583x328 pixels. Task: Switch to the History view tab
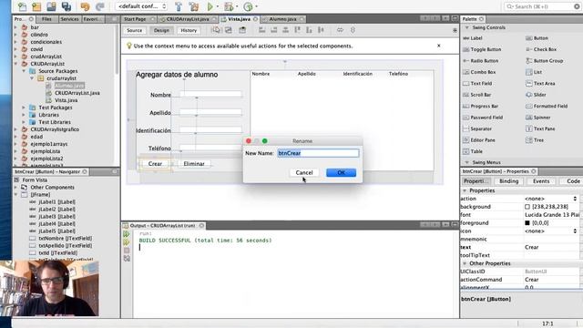coord(189,30)
